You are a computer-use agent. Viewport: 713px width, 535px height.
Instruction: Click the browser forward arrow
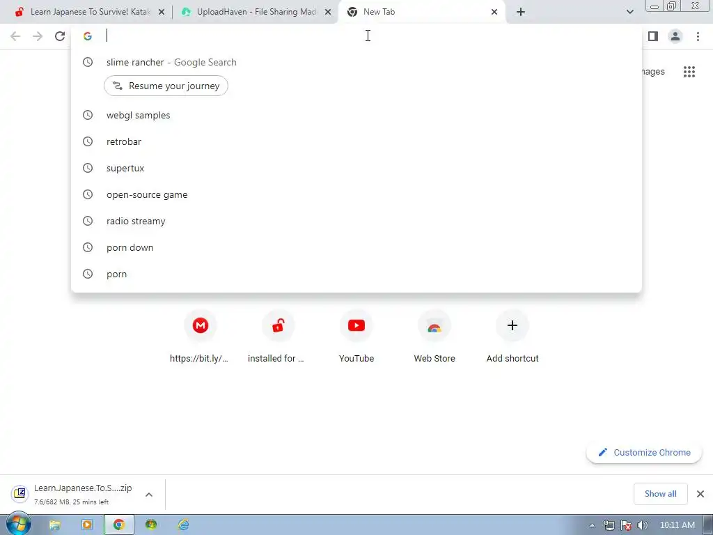click(38, 36)
